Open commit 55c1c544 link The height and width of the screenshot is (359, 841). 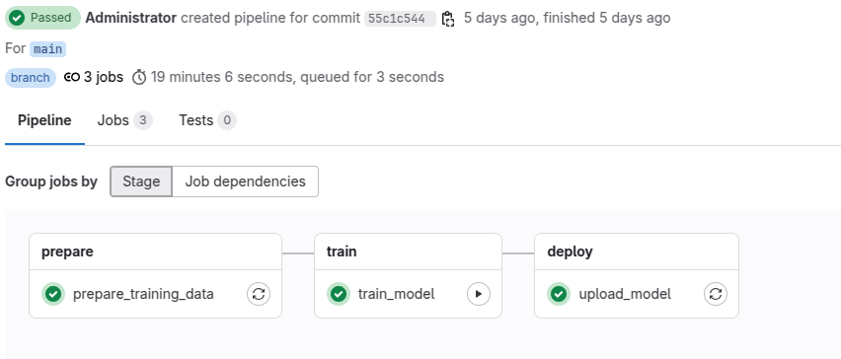[400, 19]
